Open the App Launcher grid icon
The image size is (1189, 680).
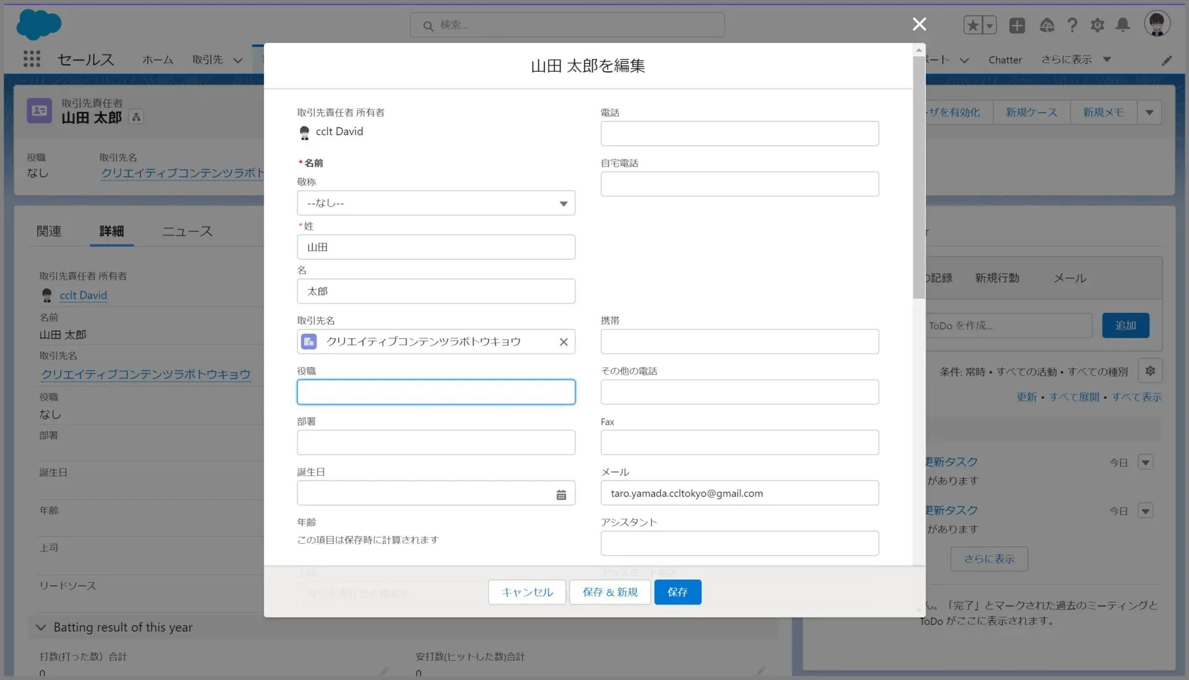tap(32, 59)
